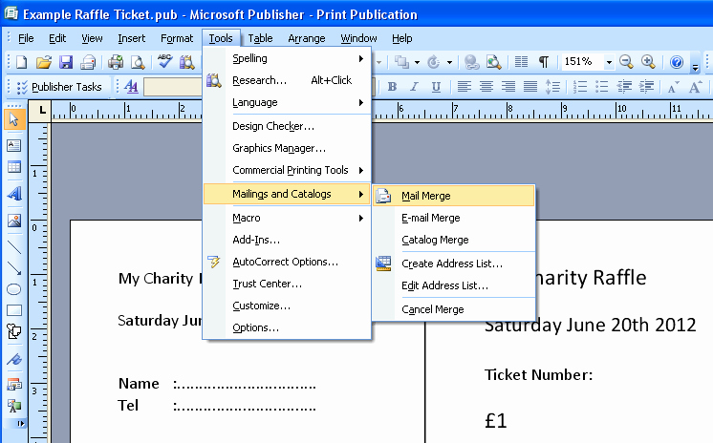
Task: Click Research in the Tools menu
Action: coord(287,80)
